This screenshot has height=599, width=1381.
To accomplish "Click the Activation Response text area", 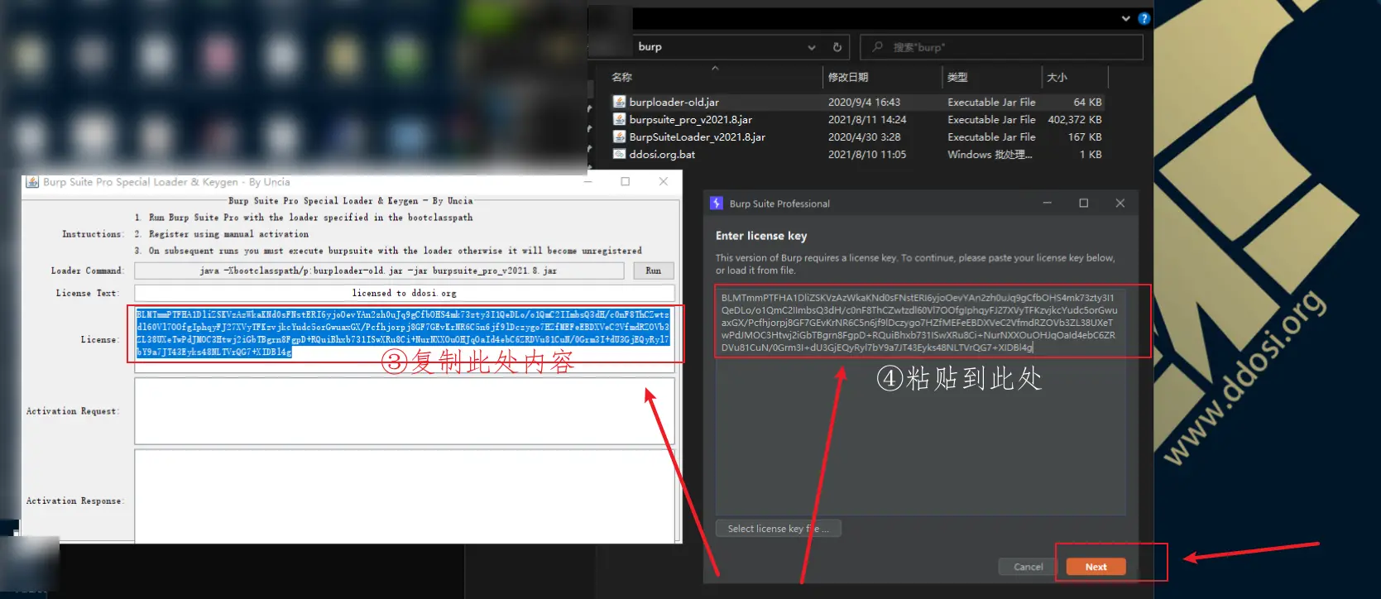I will [x=405, y=495].
